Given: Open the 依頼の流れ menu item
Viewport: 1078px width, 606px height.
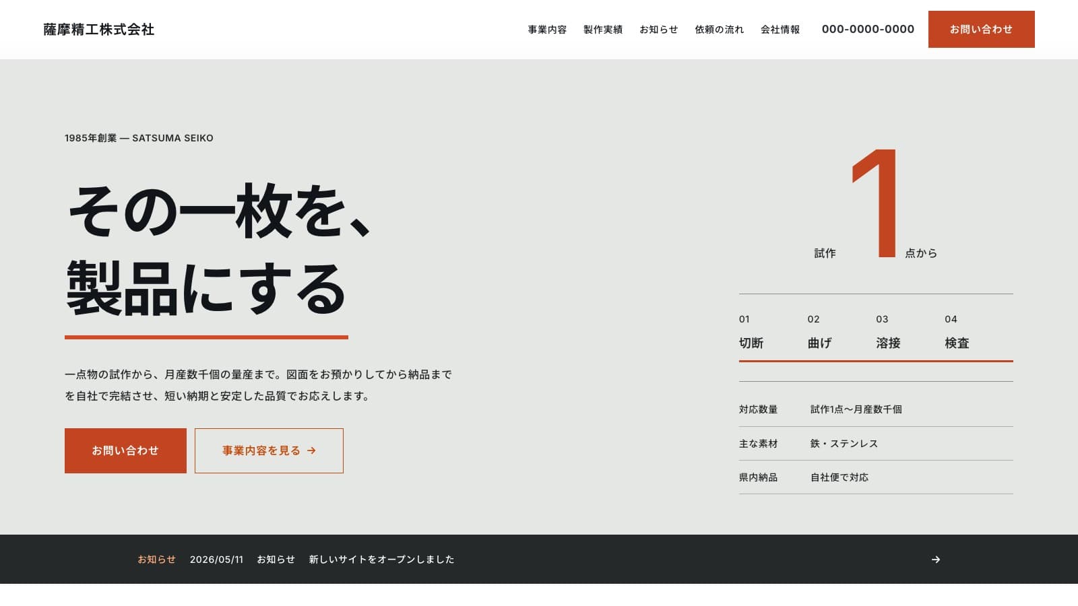Looking at the screenshot, I should tap(720, 30).
